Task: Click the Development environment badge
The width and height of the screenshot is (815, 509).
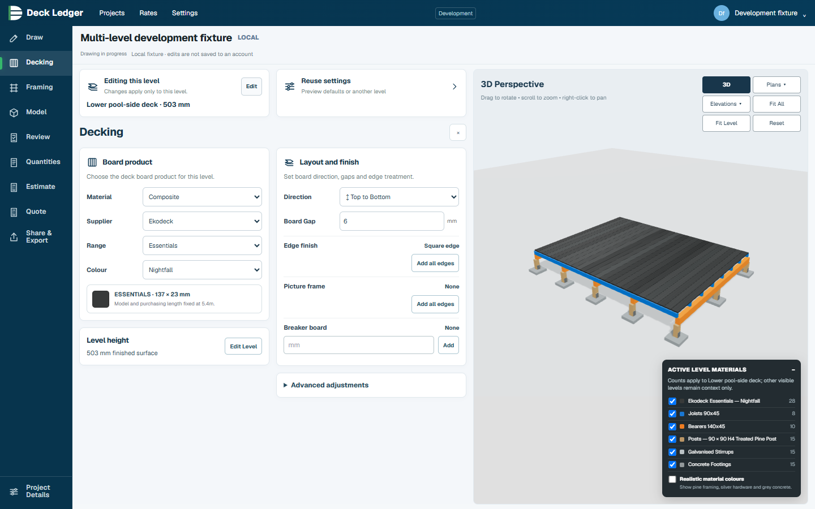Action: (456, 13)
